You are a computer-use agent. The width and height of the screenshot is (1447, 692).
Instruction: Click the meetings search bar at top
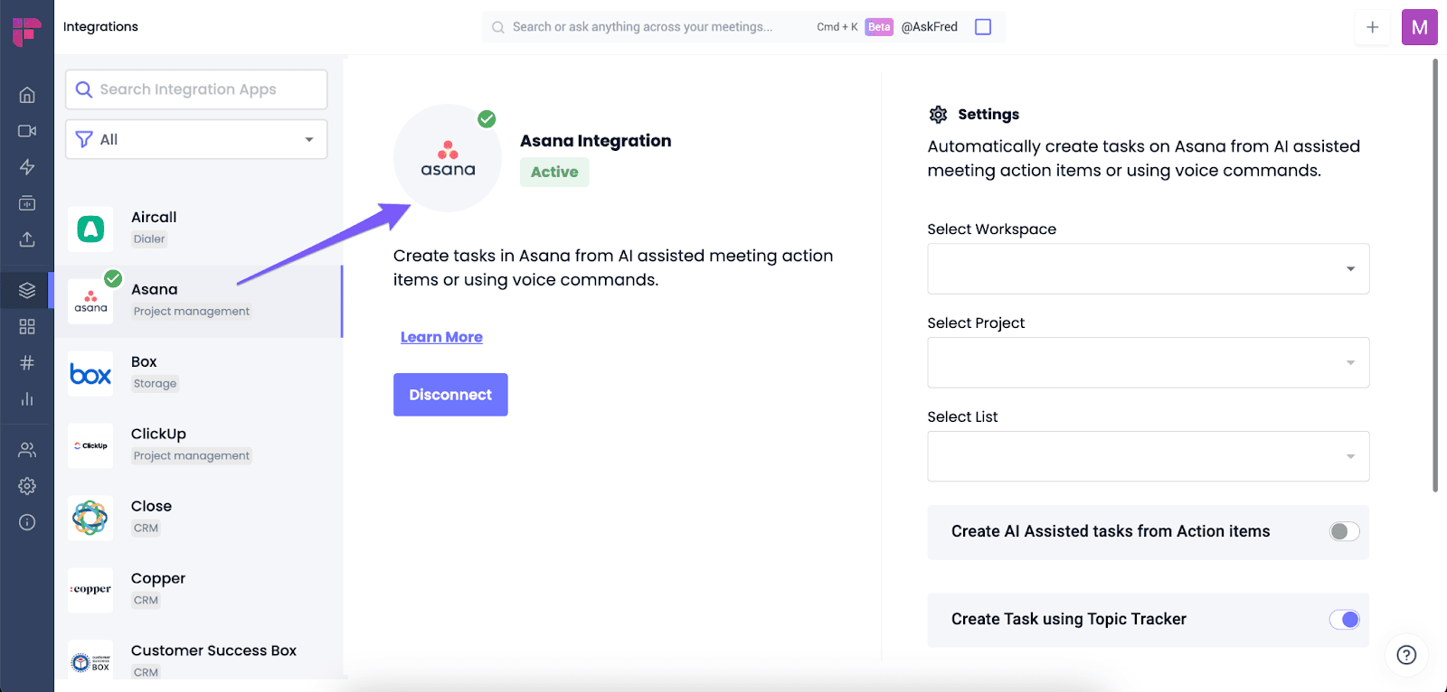coord(743,27)
